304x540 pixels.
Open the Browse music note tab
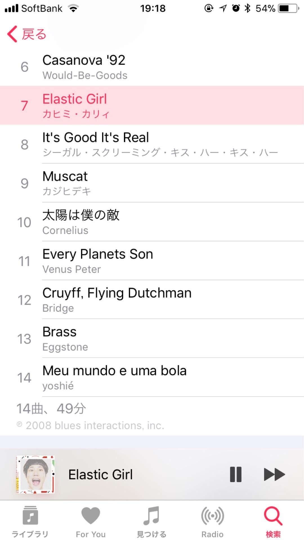tap(151, 516)
